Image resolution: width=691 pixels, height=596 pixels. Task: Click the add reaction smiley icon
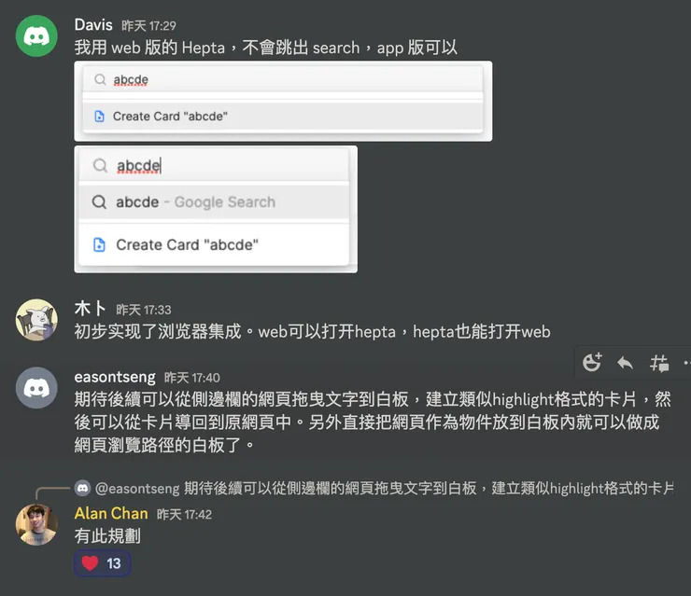591,363
